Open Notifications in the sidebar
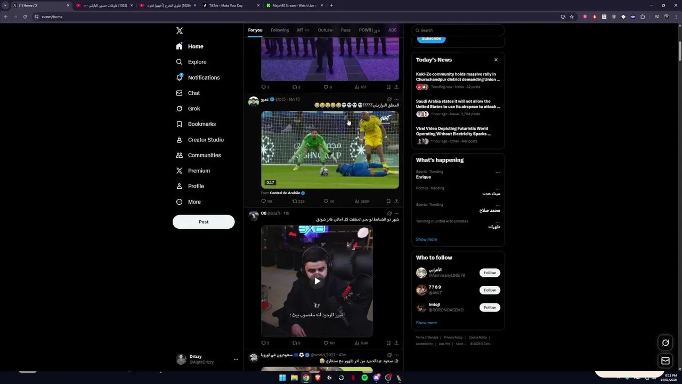 pyautogui.click(x=198, y=77)
